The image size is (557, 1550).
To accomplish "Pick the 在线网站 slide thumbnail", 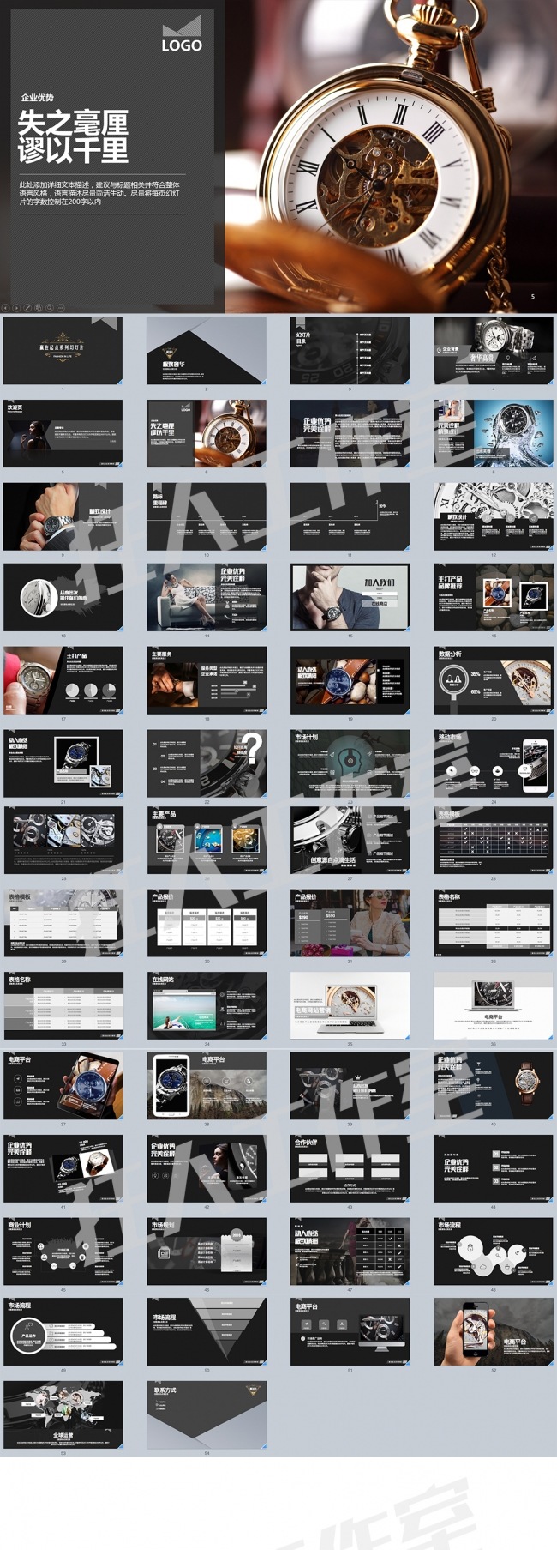I will (x=207, y=1005).
